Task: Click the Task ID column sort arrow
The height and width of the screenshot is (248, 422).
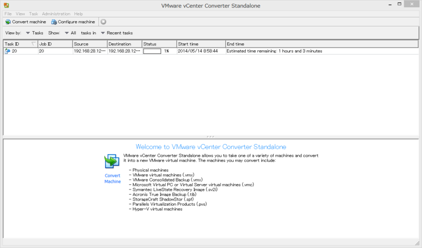Action: coord(33,44)
